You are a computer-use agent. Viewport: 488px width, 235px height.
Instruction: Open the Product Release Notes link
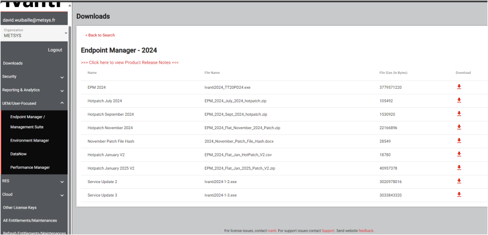[x=130, y=62]
